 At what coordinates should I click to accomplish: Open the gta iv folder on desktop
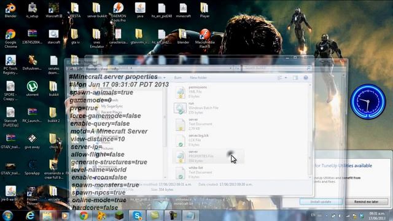(x=75, y=37)
